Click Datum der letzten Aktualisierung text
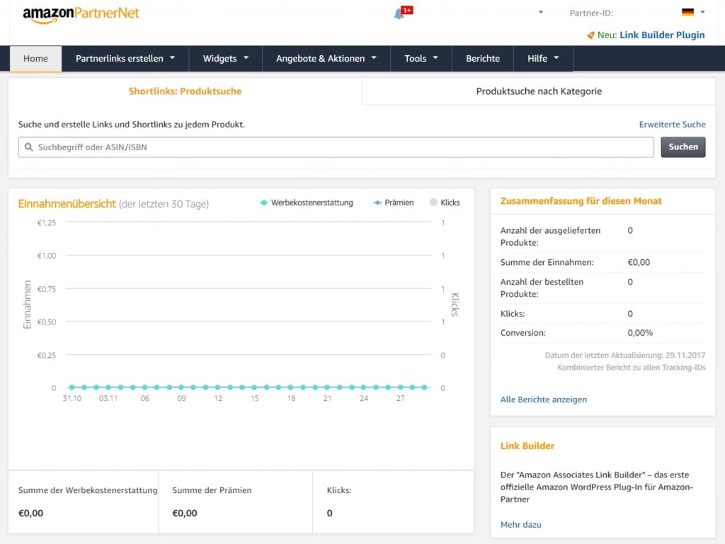Image resolution: width=725 pixels, height=544 pixels. pos(624,356)
